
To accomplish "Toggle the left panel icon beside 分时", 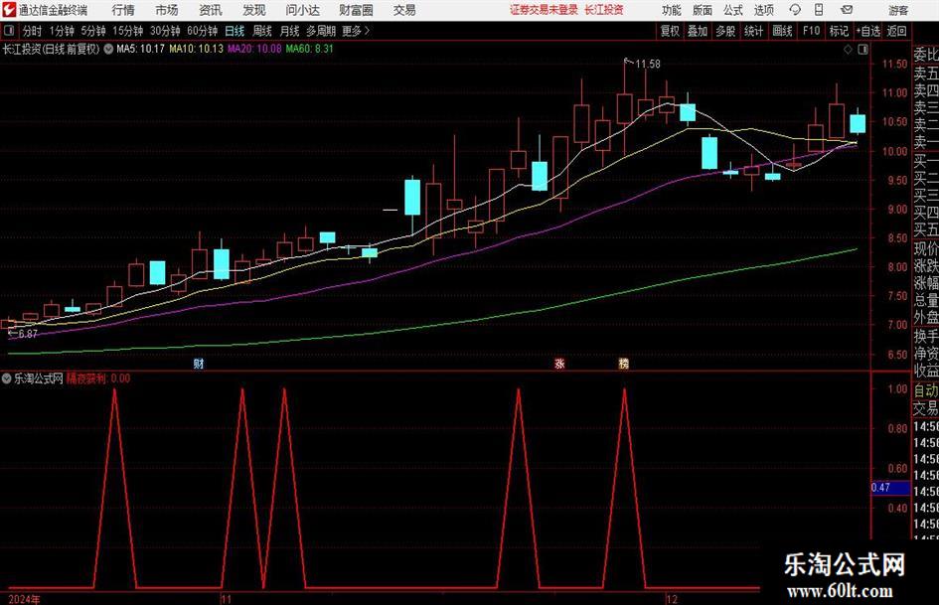I will tap(9, 31).
